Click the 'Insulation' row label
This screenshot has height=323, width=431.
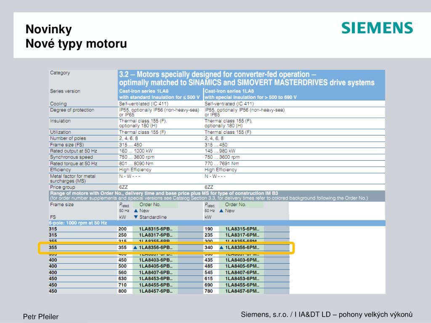(x=60, y=121)
